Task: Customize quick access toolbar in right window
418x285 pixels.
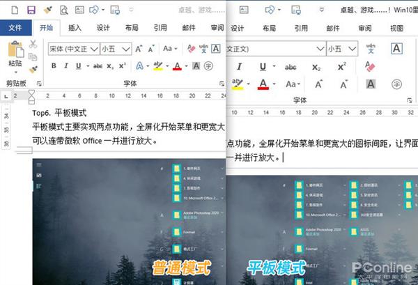Action: coord(322,10)
